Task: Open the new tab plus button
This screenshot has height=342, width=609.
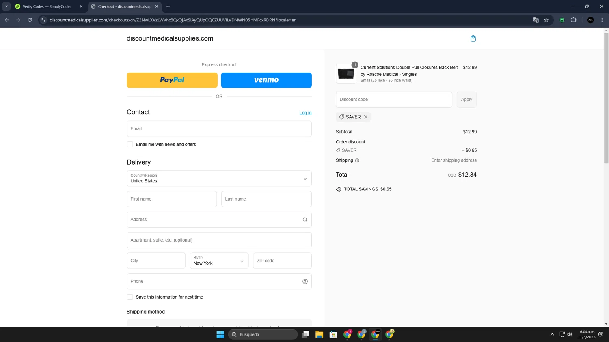Action: point(168,6)
